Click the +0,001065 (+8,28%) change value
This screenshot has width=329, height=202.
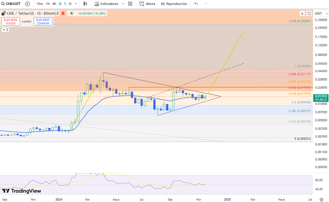click(92, 13)
